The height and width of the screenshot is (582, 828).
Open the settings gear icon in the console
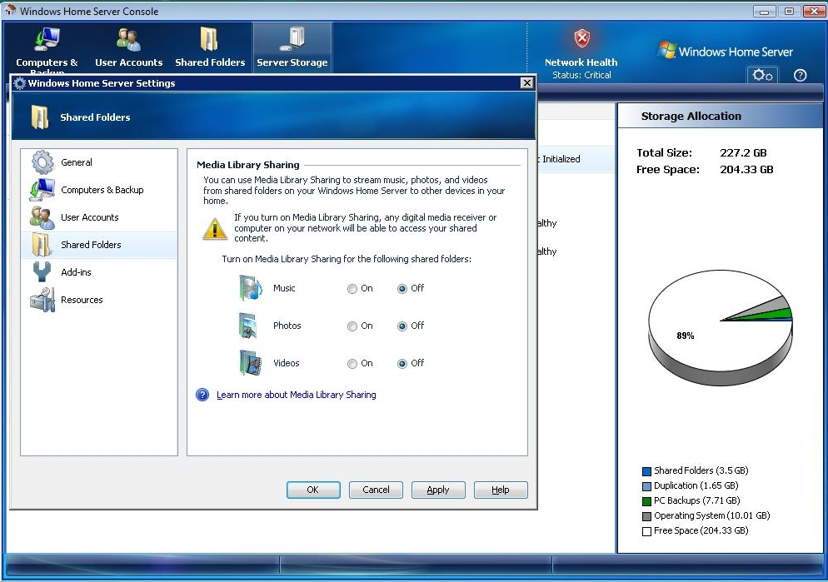pos(762,75)
